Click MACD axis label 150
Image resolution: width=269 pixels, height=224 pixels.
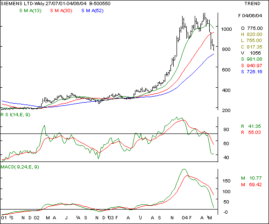[227, 181]
